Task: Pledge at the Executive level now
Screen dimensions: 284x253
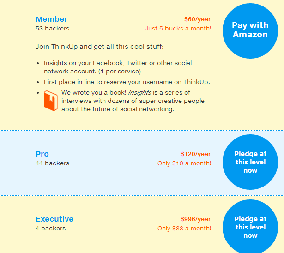Action: pos(250,227)
